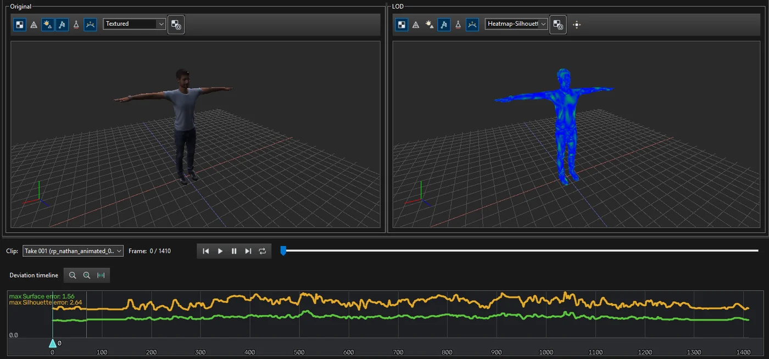Click the Deviation timeline label
This screenshot has height=359, width=769.
pos(34,275)
